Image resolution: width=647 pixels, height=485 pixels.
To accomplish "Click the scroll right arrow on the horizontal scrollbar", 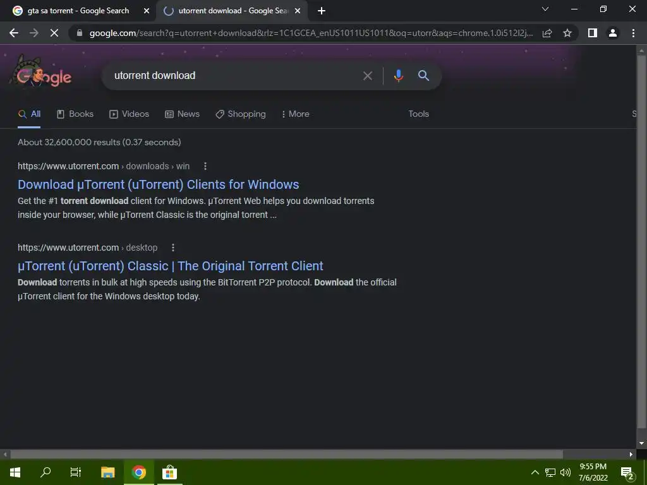I will point(631,455).
